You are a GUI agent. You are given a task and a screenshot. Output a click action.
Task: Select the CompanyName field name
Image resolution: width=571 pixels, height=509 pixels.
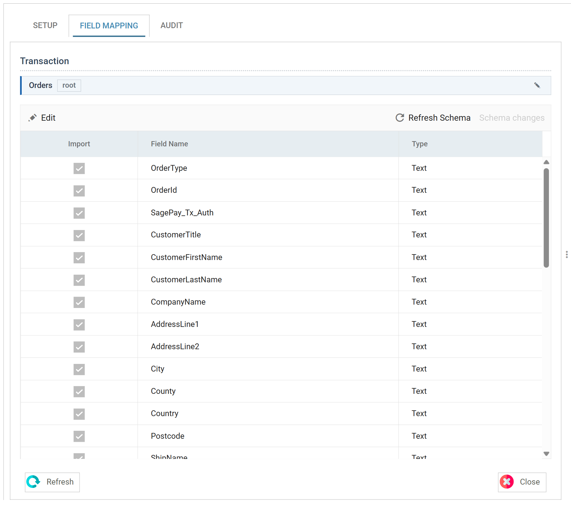point(178,302)
